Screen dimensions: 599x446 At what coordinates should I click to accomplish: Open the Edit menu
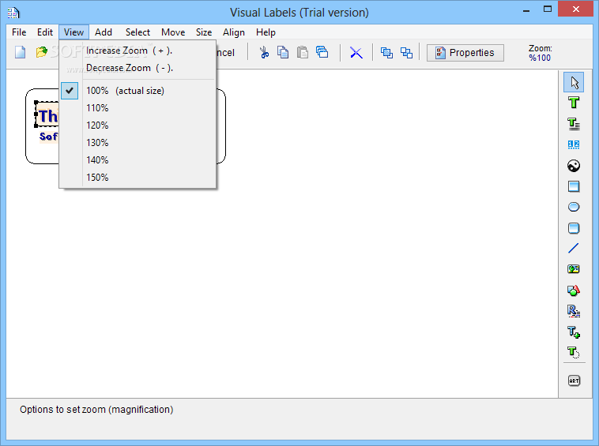(45, 32)
